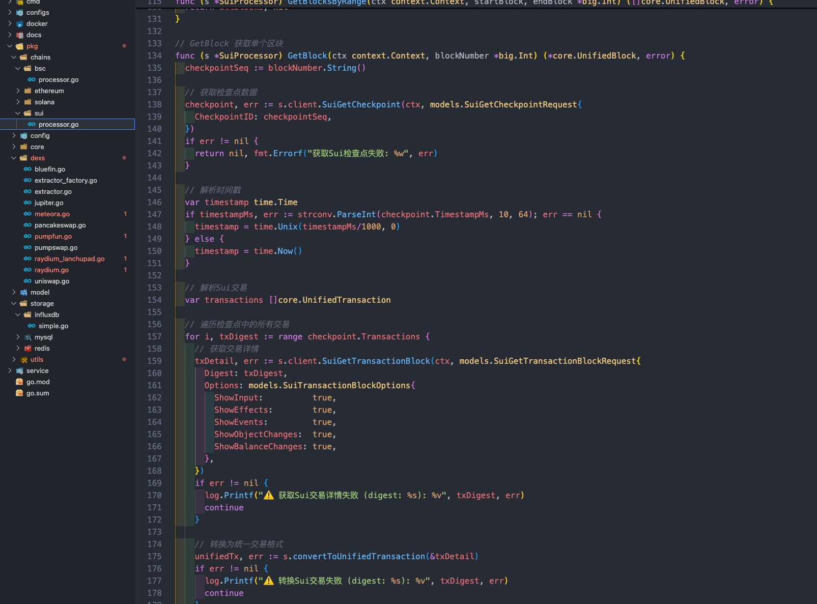Click line number 157 in the gutter

pyautogui.click(x=154, y=336)
